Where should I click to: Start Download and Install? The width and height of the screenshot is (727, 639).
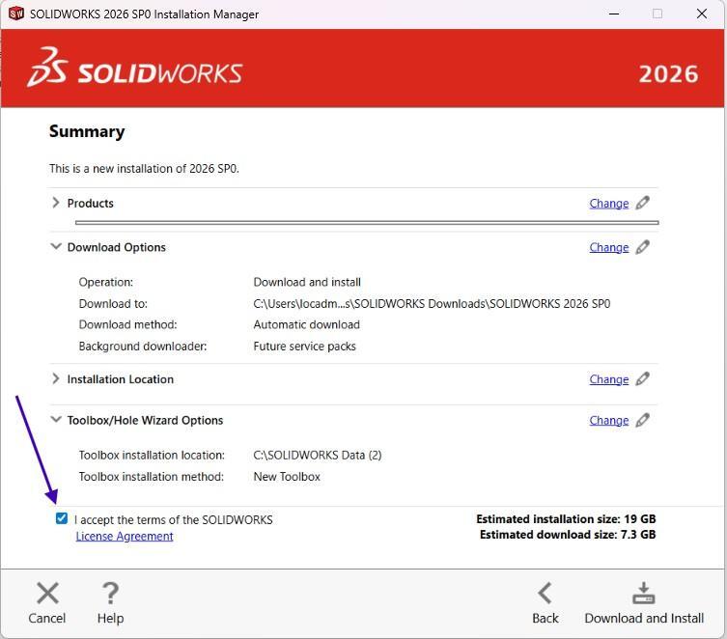[x=644, y=603]
